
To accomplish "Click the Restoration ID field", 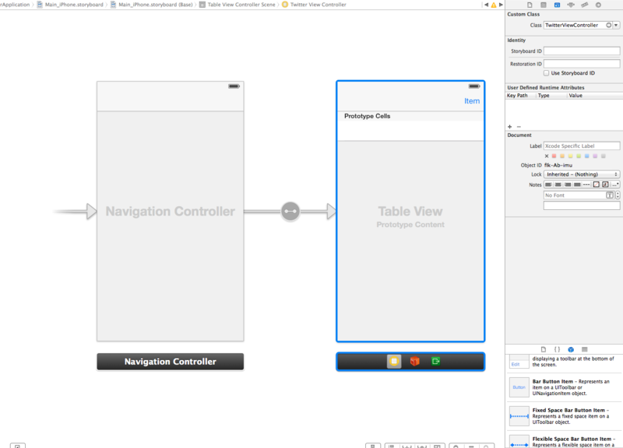I will click(582, 64).
